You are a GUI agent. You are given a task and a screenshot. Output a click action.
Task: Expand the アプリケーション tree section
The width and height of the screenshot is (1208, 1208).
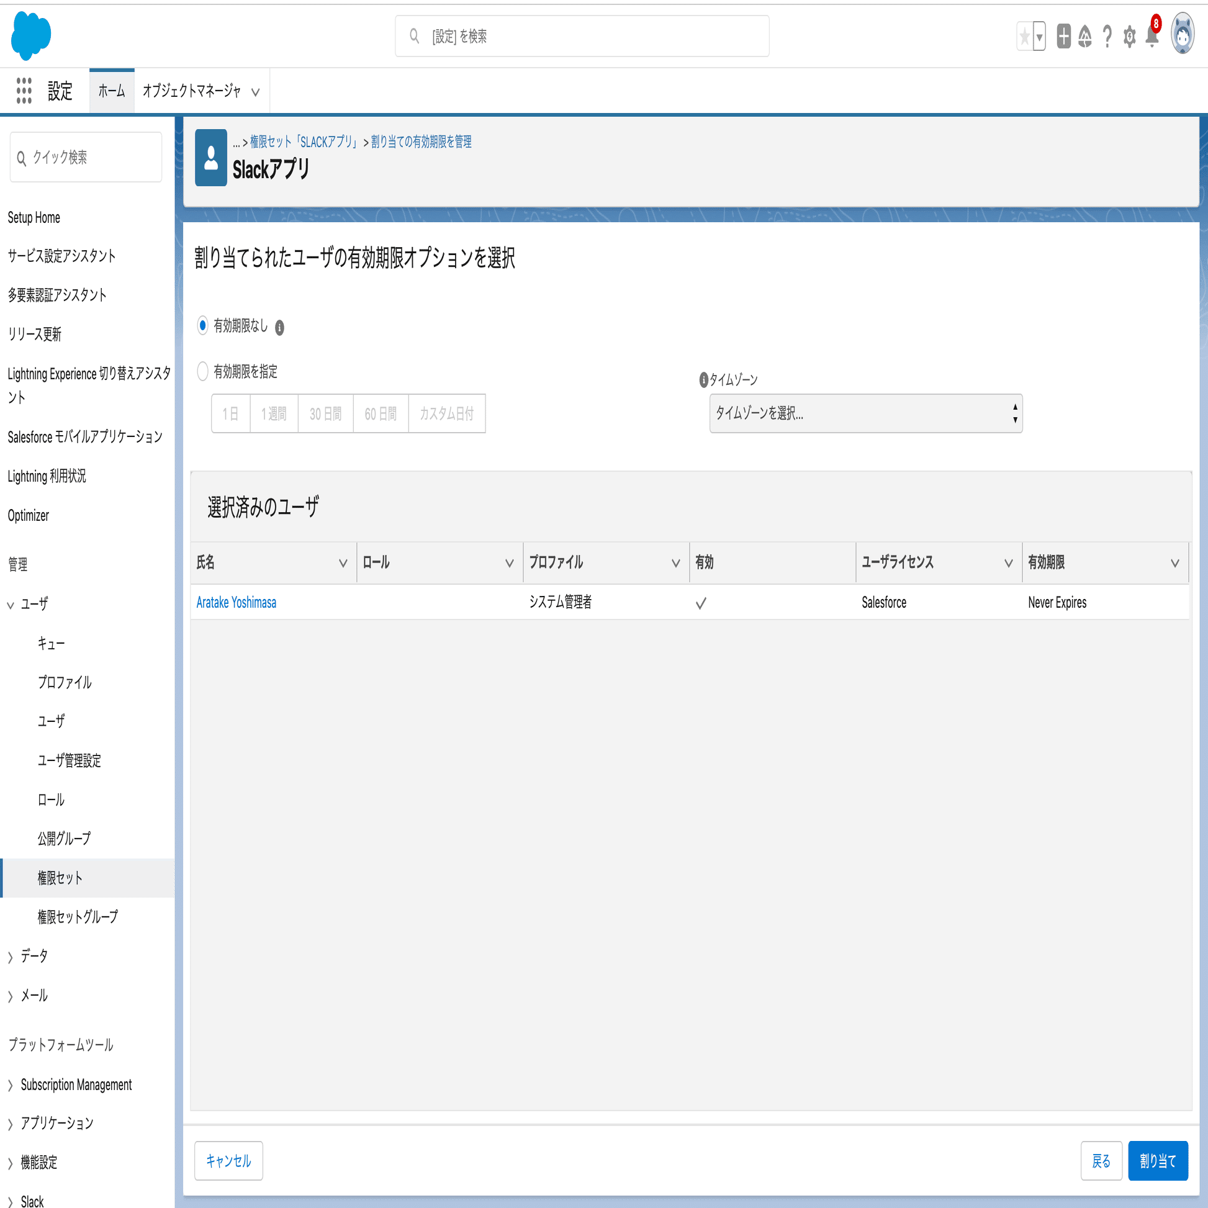tap(10, 1124)
